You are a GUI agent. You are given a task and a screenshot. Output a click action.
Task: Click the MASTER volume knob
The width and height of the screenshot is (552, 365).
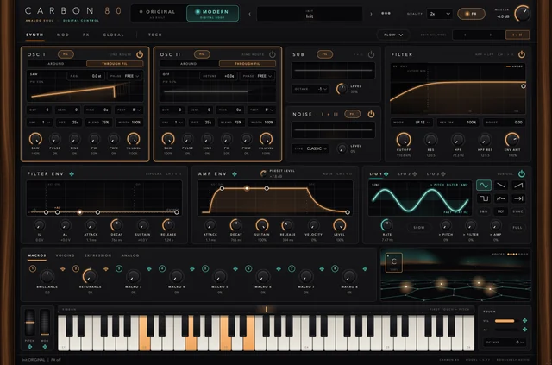point(523,14)
